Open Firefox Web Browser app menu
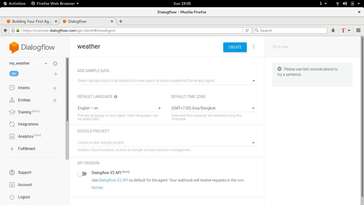364x205 pixels. pos(55,3)
